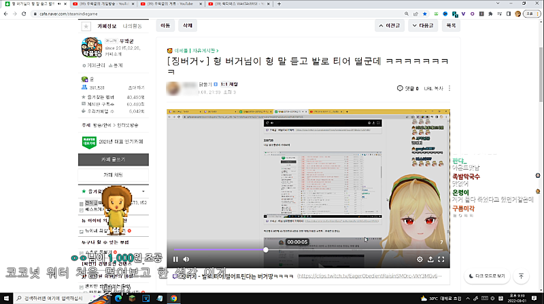Open video player settings gear
Viewport: 544px width, 304px height.
tap(420, 259)
